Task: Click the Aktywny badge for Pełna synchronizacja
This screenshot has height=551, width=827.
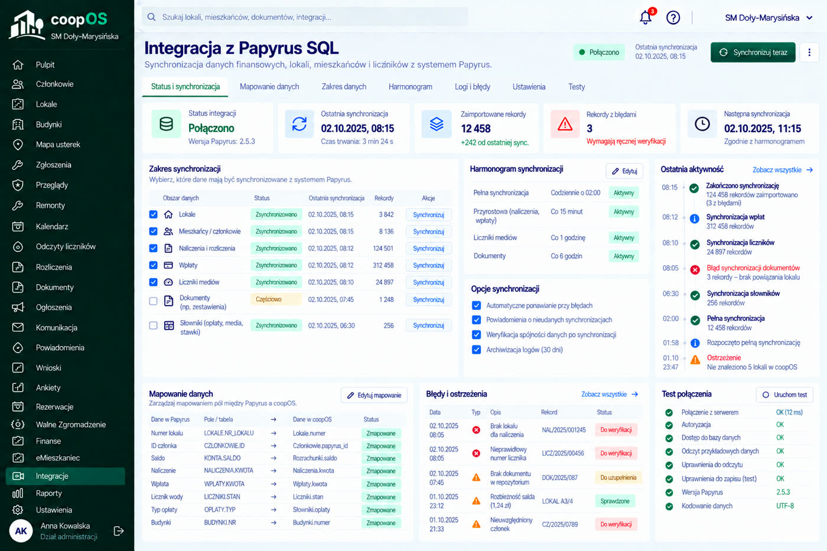Action: [624, 193]
